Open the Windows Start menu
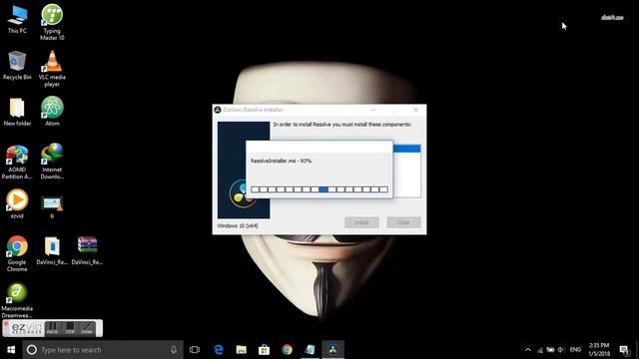 pyautogui.click(x=11, y=350)
